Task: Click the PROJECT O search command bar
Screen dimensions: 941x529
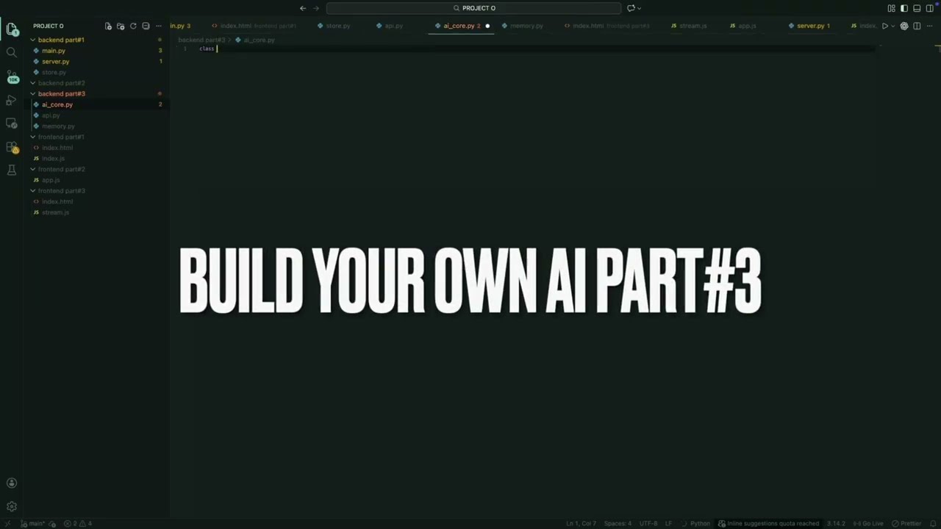Action: (x=474, y=8)
